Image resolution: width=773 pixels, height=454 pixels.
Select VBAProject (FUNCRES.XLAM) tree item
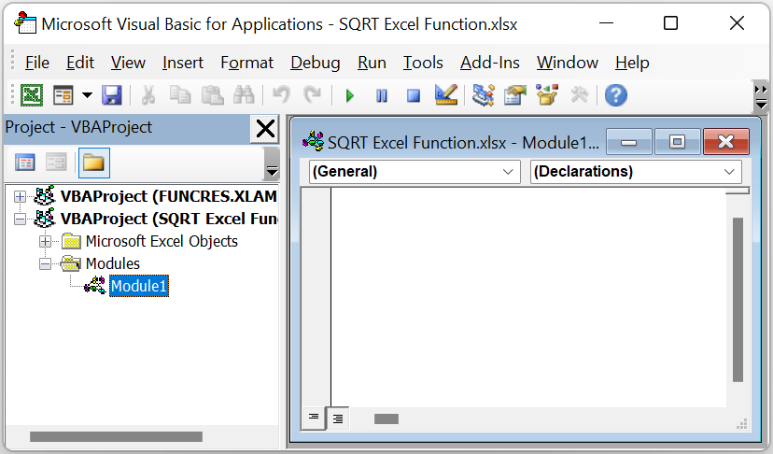pyautogui.click(x=169, y=196)
